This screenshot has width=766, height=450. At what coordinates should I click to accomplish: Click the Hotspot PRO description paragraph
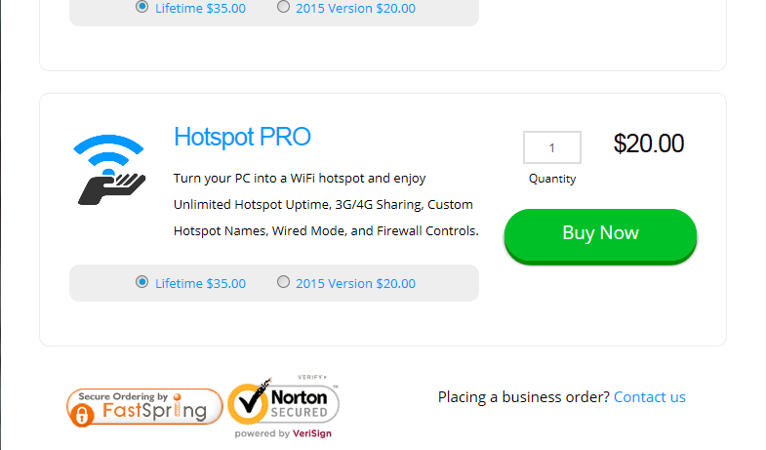tap(326, 205)
